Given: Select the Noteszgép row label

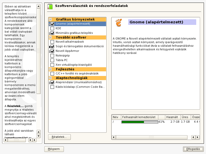Looking at the screenshot, I should coord(63,55).
